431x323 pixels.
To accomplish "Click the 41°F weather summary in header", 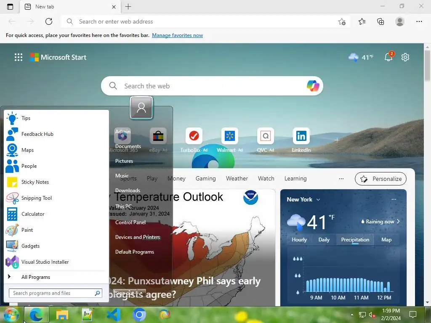I will [x=361, y=57].
